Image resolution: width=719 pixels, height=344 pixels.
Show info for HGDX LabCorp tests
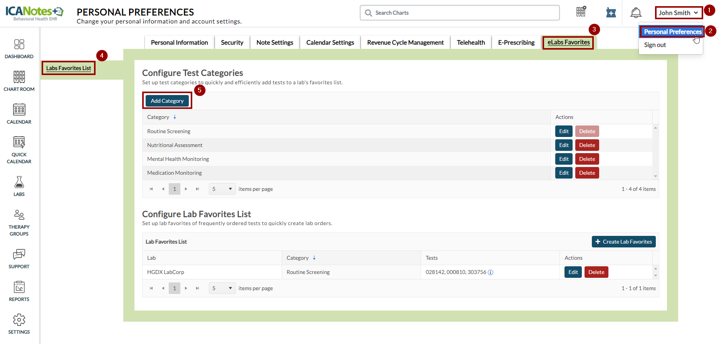[491, 272]
